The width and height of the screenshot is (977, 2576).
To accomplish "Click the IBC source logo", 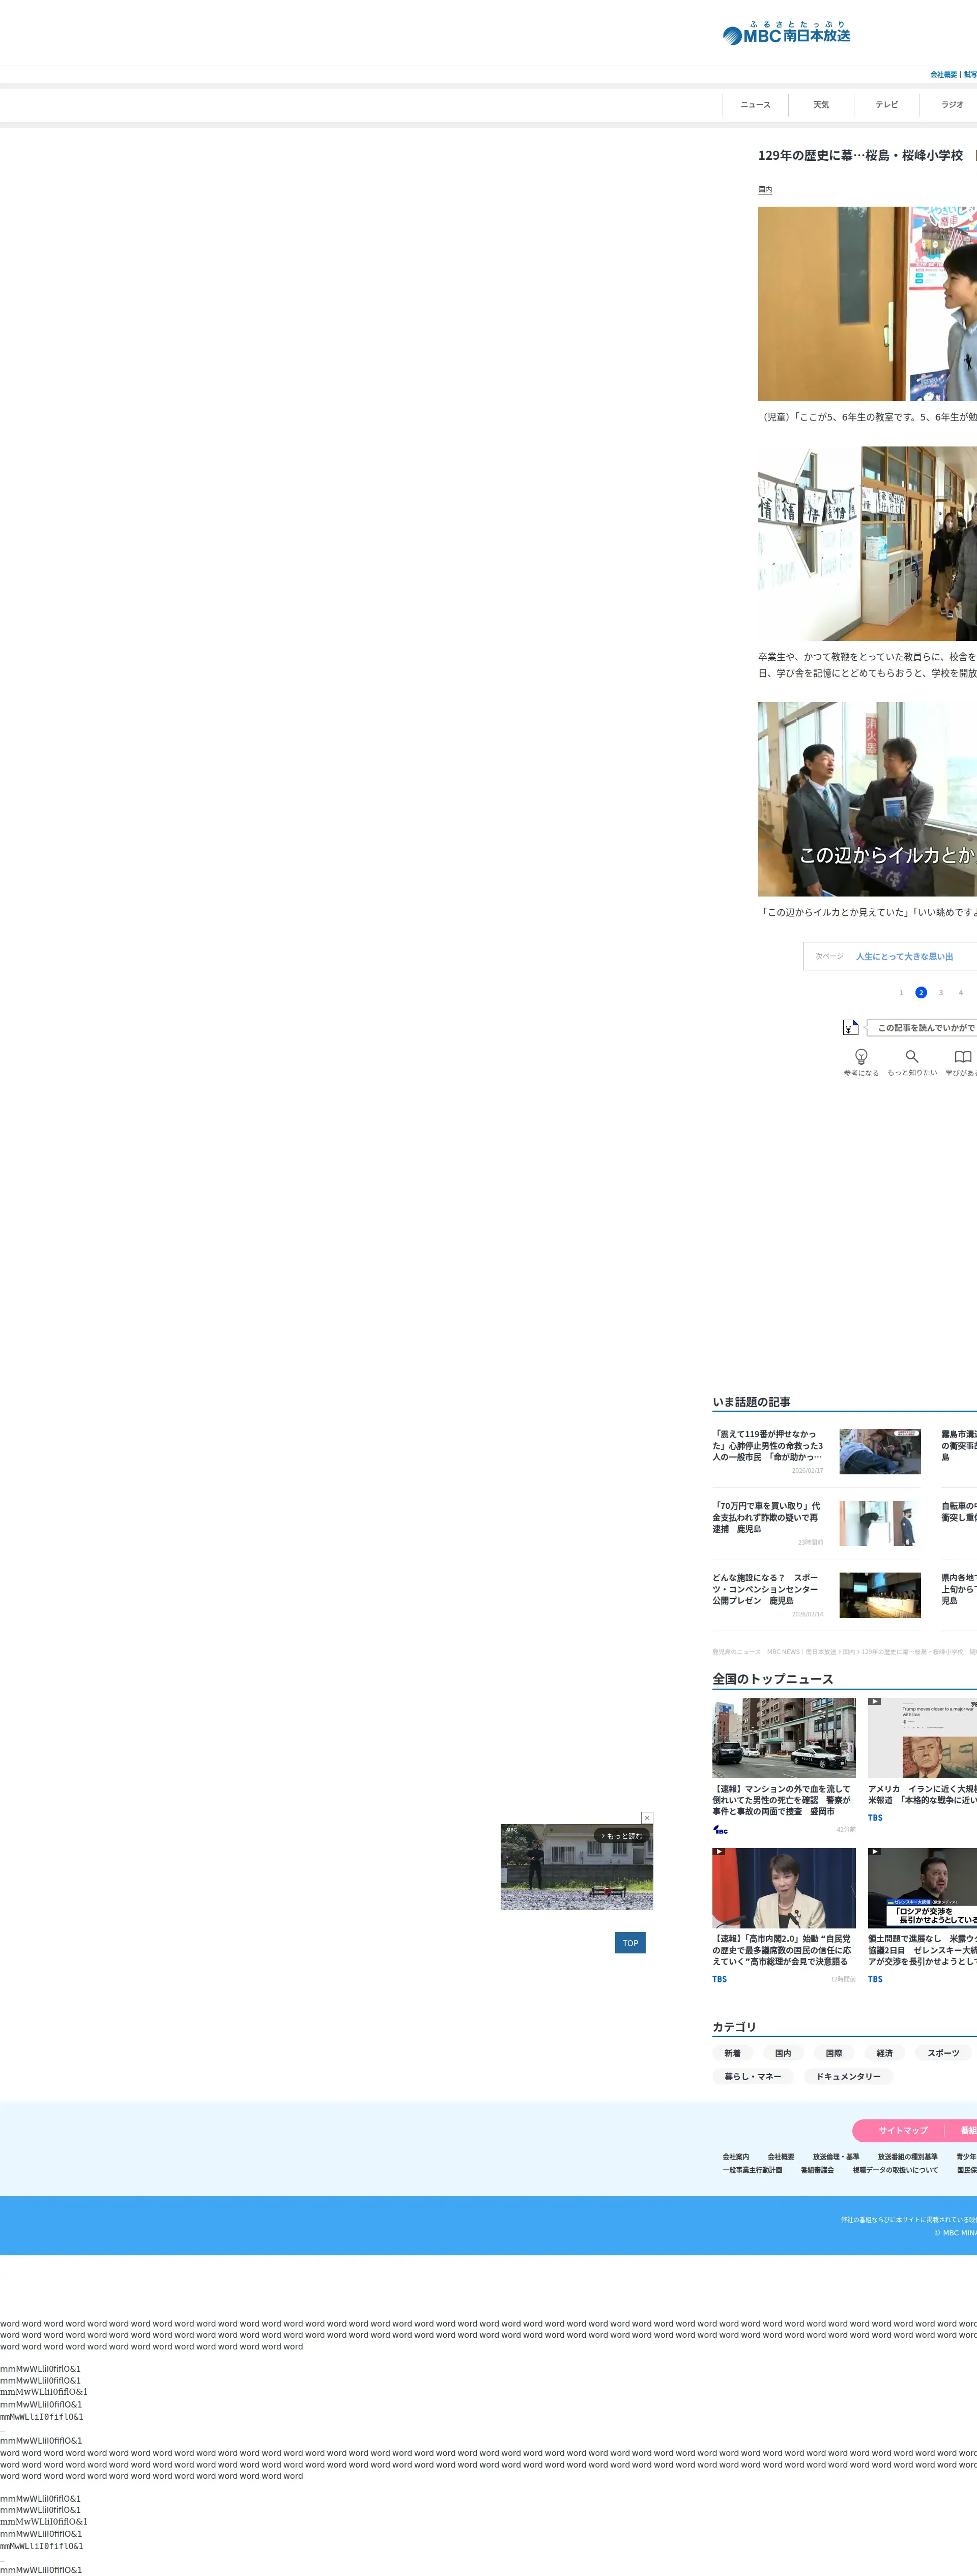I will (x=720, y=1830).
